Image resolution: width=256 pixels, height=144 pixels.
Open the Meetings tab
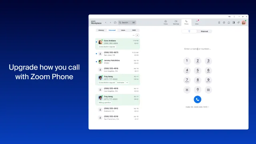[x=176, y=22]
